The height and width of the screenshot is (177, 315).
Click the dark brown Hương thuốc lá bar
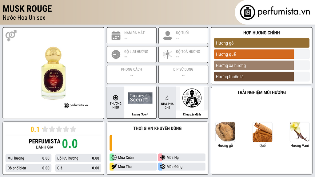coord(254,77)
